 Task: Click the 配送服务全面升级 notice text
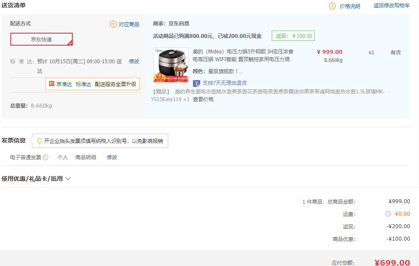tap(115, 84)
